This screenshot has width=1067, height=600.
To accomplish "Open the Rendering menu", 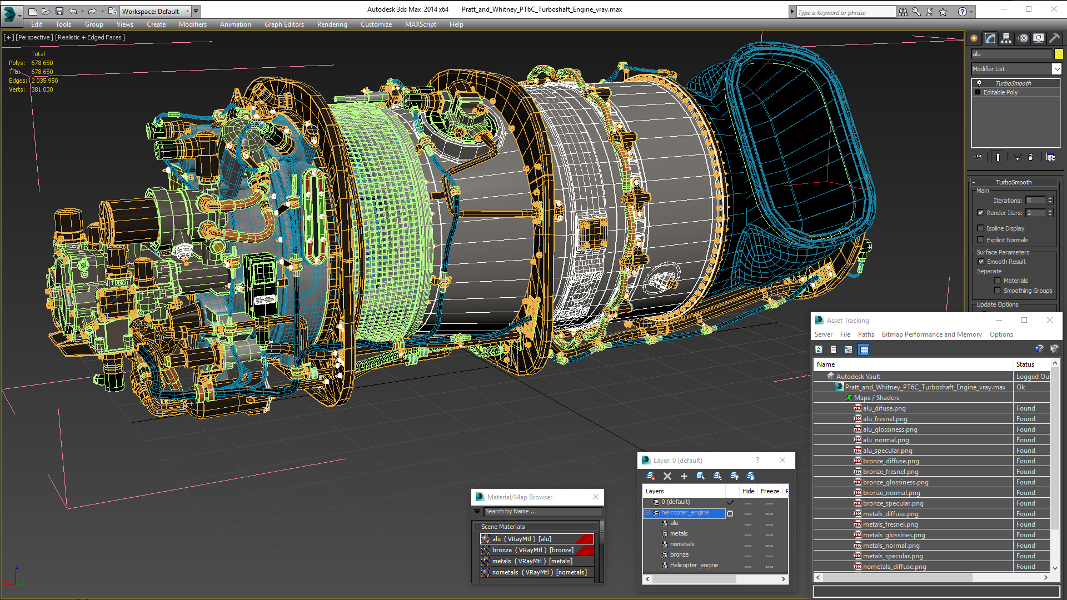I will pyautogui.click(x=332, y=24).
